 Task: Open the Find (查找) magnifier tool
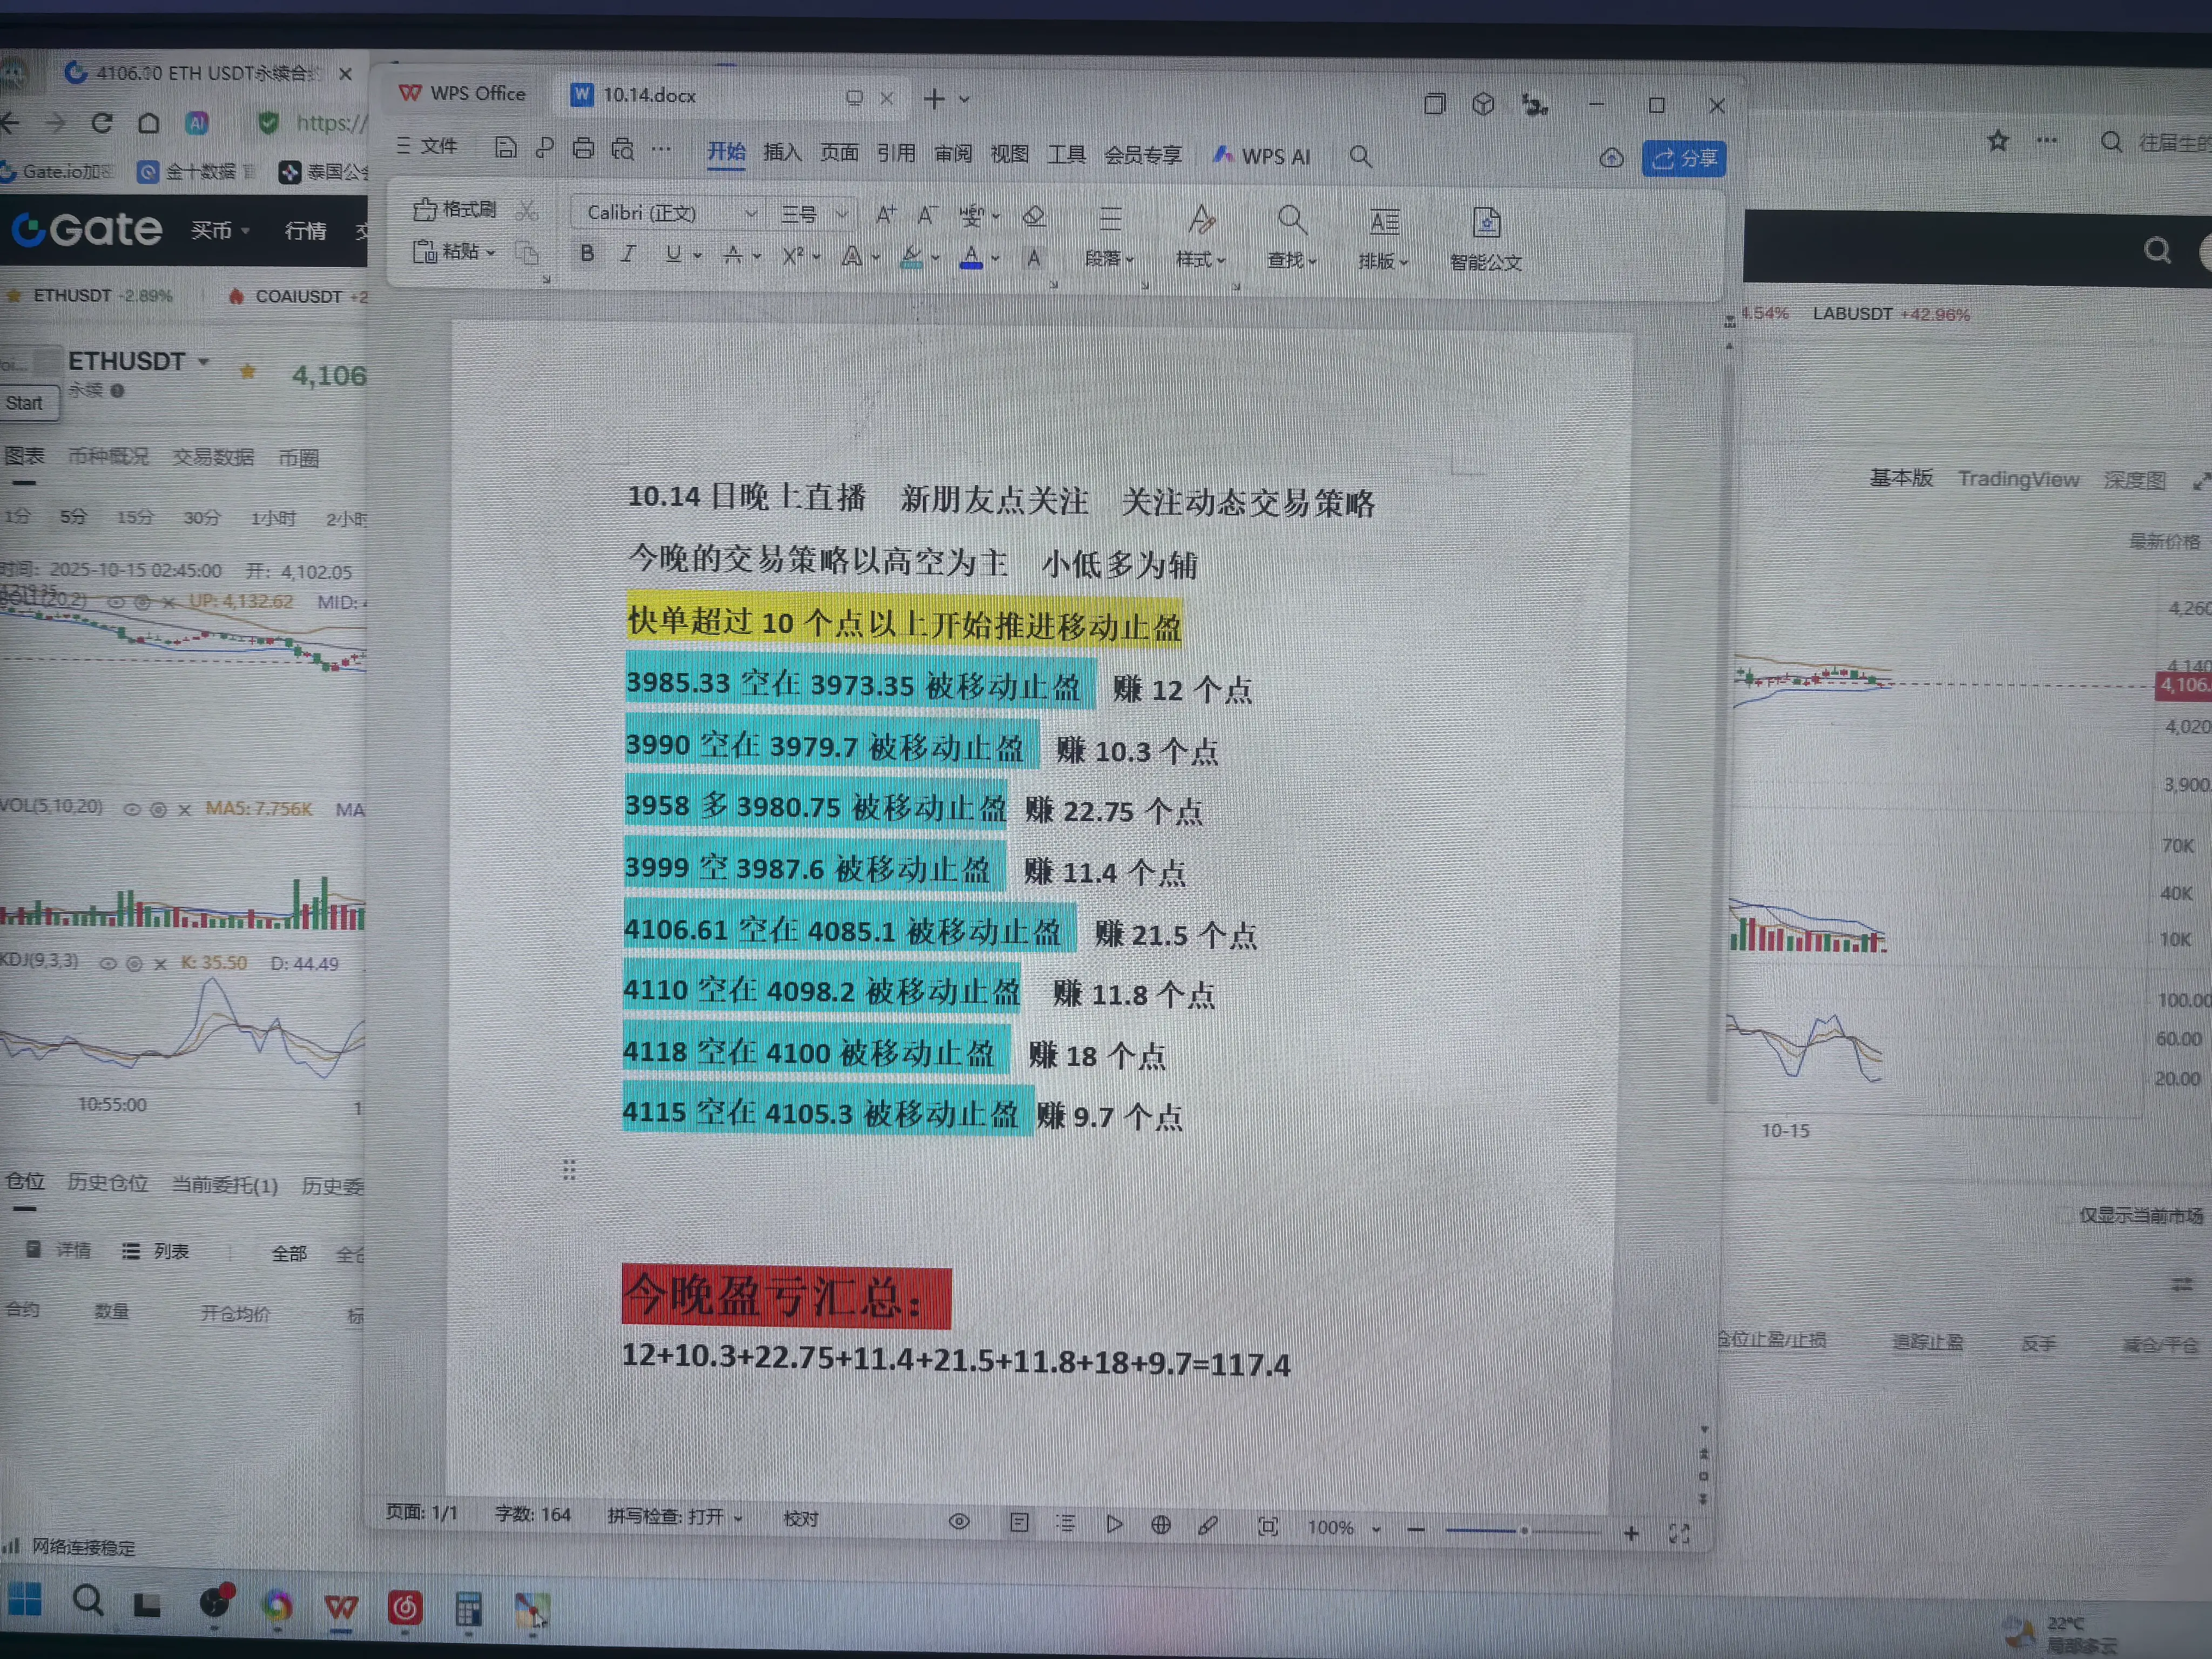(x=1291, y=220)
